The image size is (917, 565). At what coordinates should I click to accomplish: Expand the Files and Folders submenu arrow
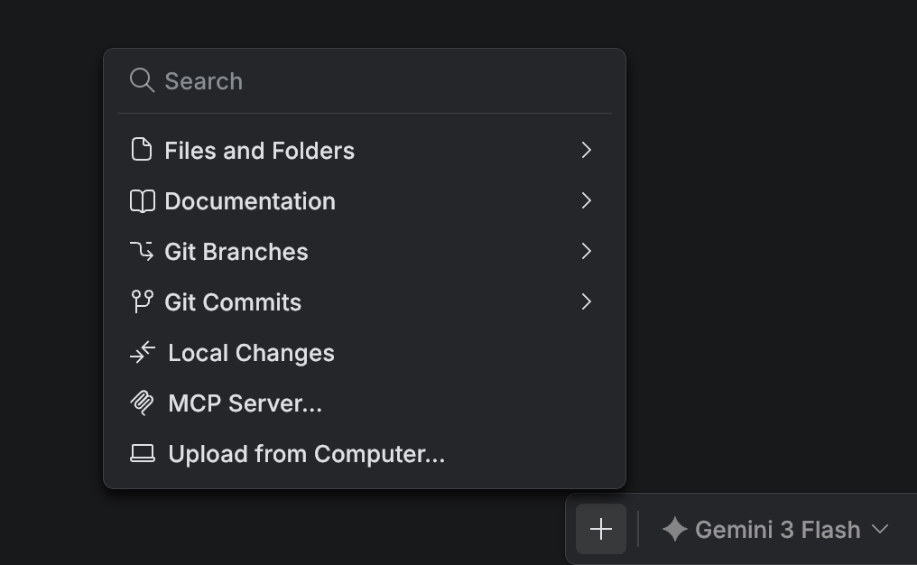point(587,150)
